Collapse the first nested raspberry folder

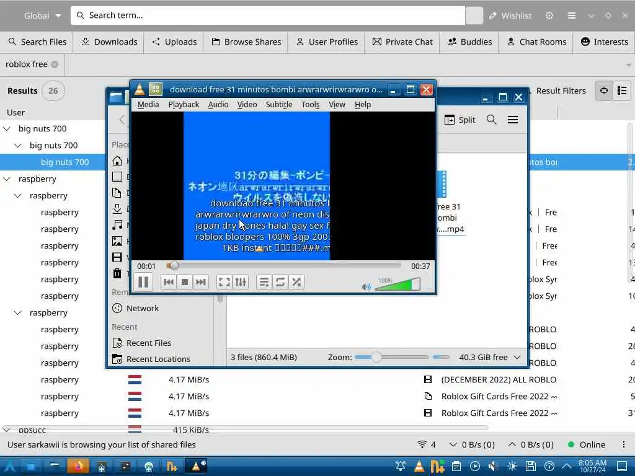[18, 195]
